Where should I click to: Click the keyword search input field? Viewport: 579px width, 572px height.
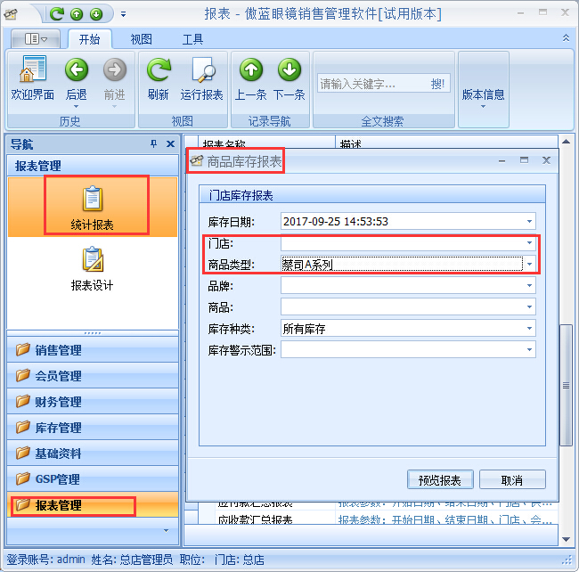point(371,84)
